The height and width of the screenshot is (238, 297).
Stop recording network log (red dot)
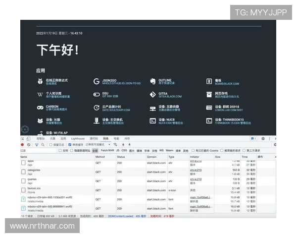coord(22,145)
